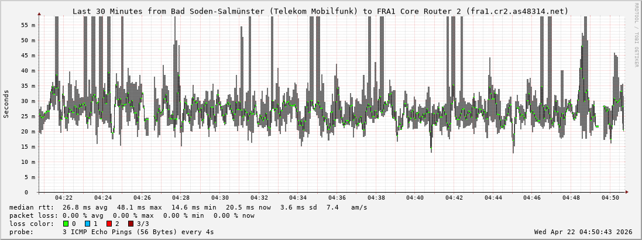642x240 pixels.
Task: Click the 04:42 time axis label
Action: pyautogui.click(x=454, y=198)
